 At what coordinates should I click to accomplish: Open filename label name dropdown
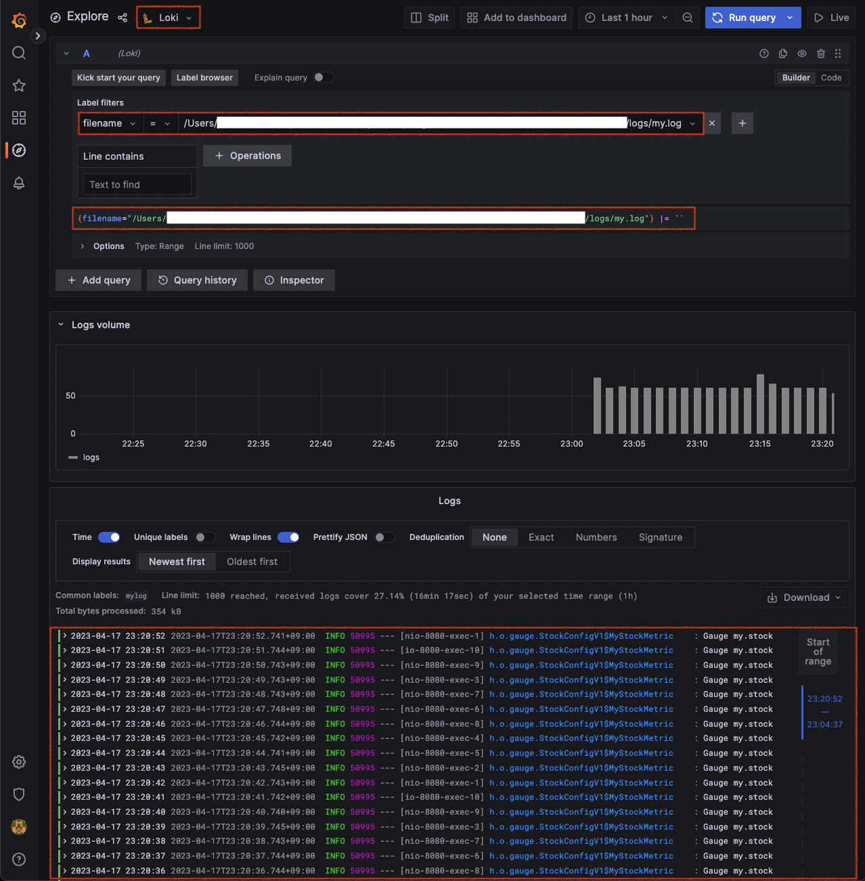[x=109, y=123]
